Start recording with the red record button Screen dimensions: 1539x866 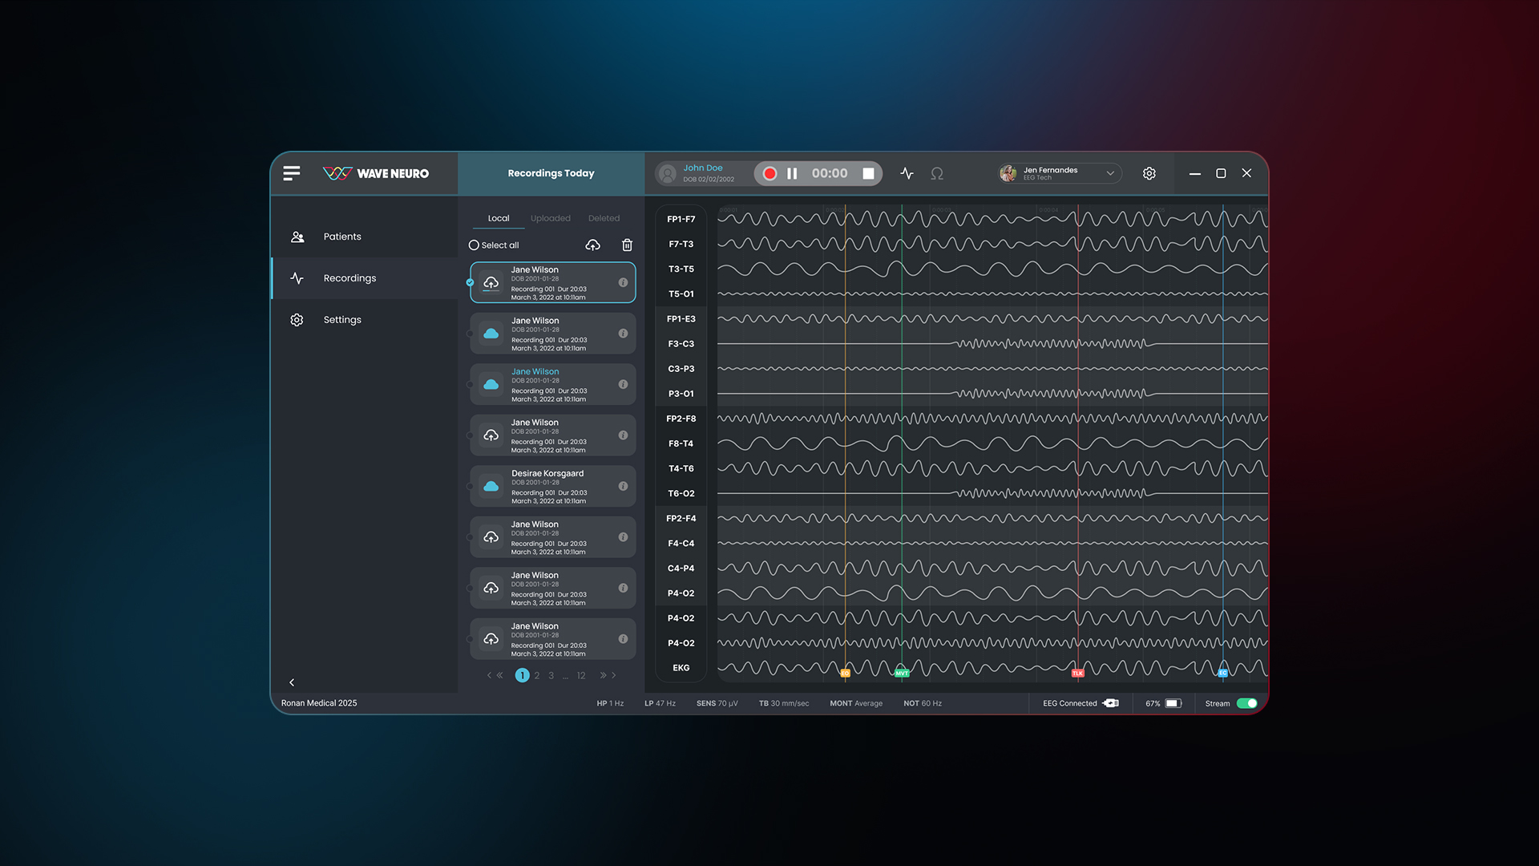[x=769, y=173]
